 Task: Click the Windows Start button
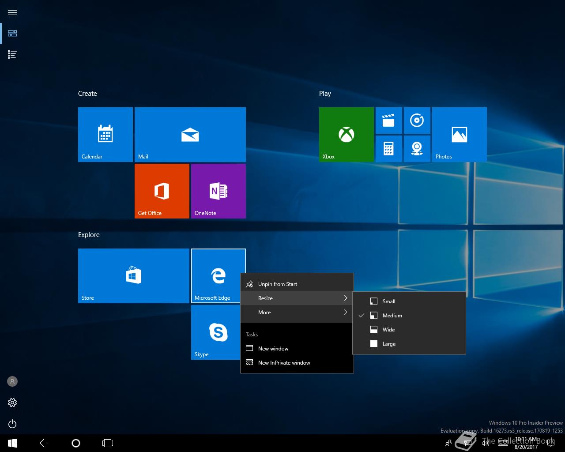[12, 443]
